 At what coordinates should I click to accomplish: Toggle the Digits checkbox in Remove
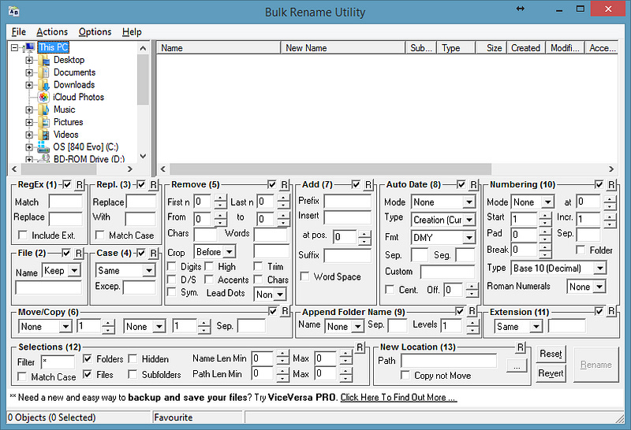(x=171, y=266)
